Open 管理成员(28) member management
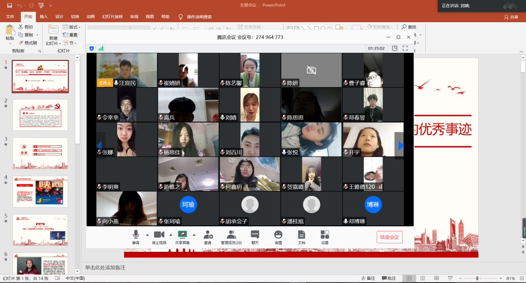This screenshot has height=283, width=526. (231, 237)
